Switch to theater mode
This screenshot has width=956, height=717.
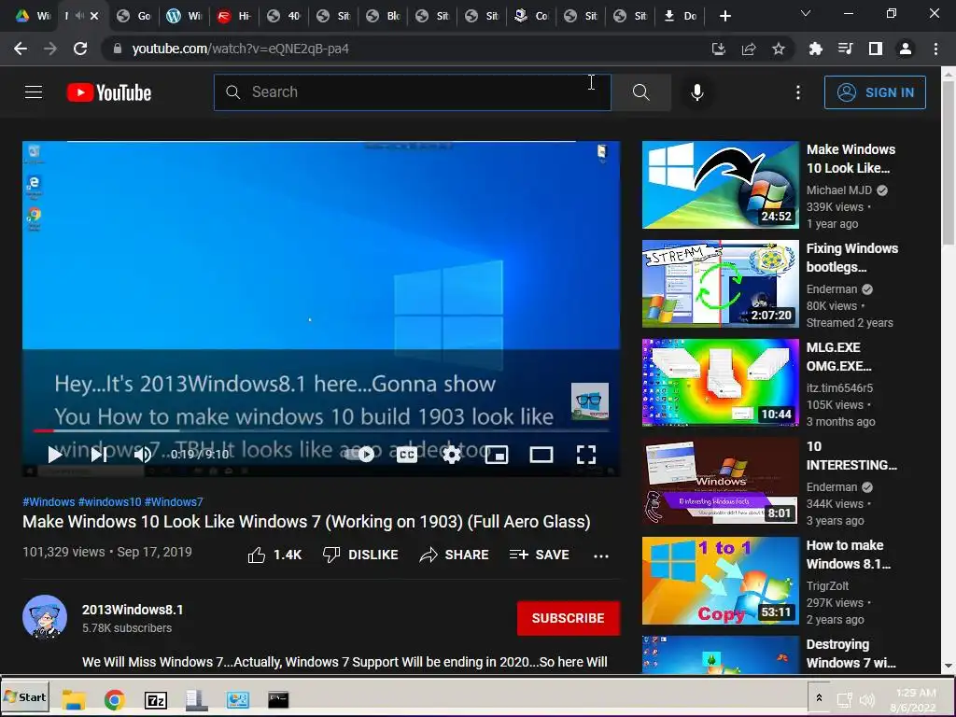pyautogui.click(x=541, y=455)
